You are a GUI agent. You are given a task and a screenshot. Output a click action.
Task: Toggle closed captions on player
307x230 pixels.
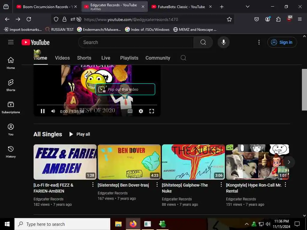[x=130, y=111]
